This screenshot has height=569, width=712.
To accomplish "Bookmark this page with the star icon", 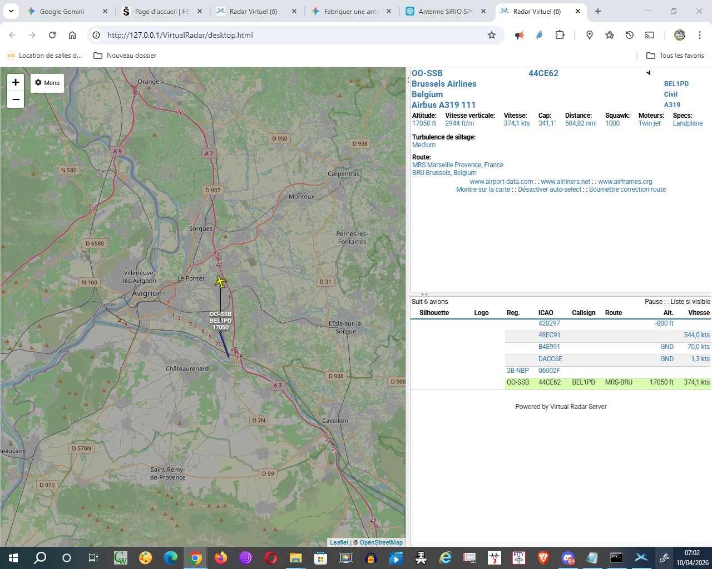I will click(491, 35).
